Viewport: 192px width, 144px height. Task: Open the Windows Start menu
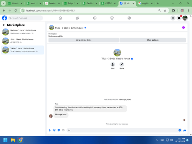click(x=5, y=140)
